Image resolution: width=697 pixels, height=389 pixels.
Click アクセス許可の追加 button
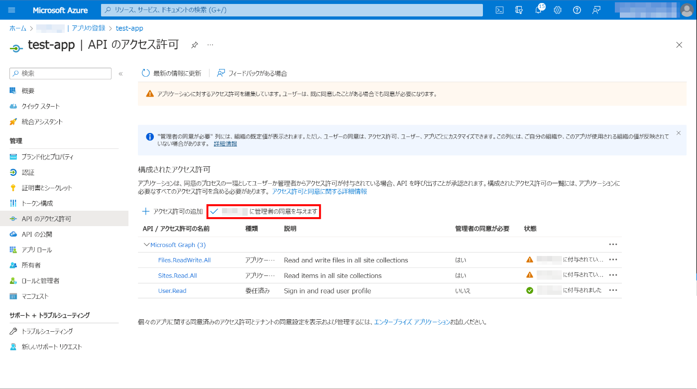[x=172, y=211]
